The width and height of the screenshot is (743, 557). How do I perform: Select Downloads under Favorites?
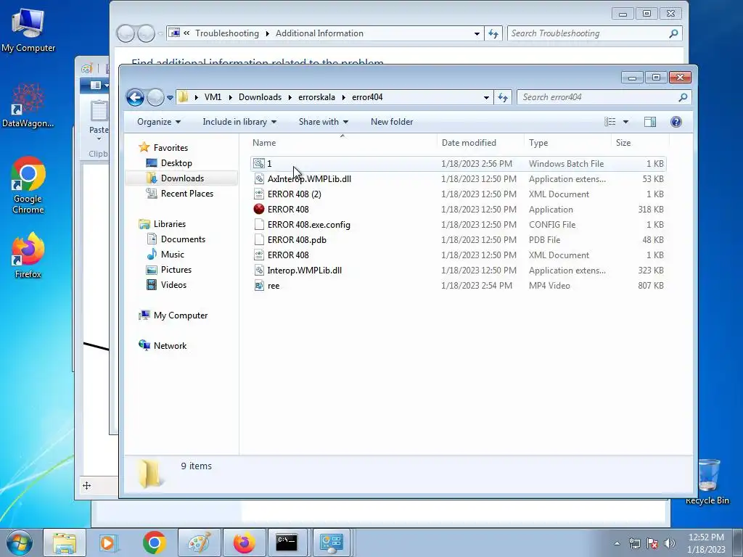pyautogui.click(x=182, y=178)
